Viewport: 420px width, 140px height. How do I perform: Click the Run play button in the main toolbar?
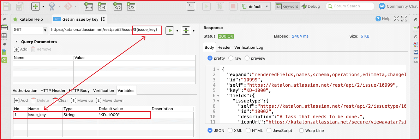(206, 6)
